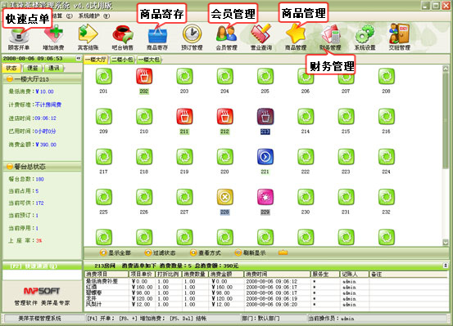Screen dimensions: 453x326
Task: Collapse the left panel double-arrow button
Action: coord(79,58)
